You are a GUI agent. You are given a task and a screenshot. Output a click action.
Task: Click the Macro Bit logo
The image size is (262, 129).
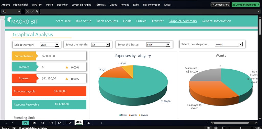[x=22, y=21]
